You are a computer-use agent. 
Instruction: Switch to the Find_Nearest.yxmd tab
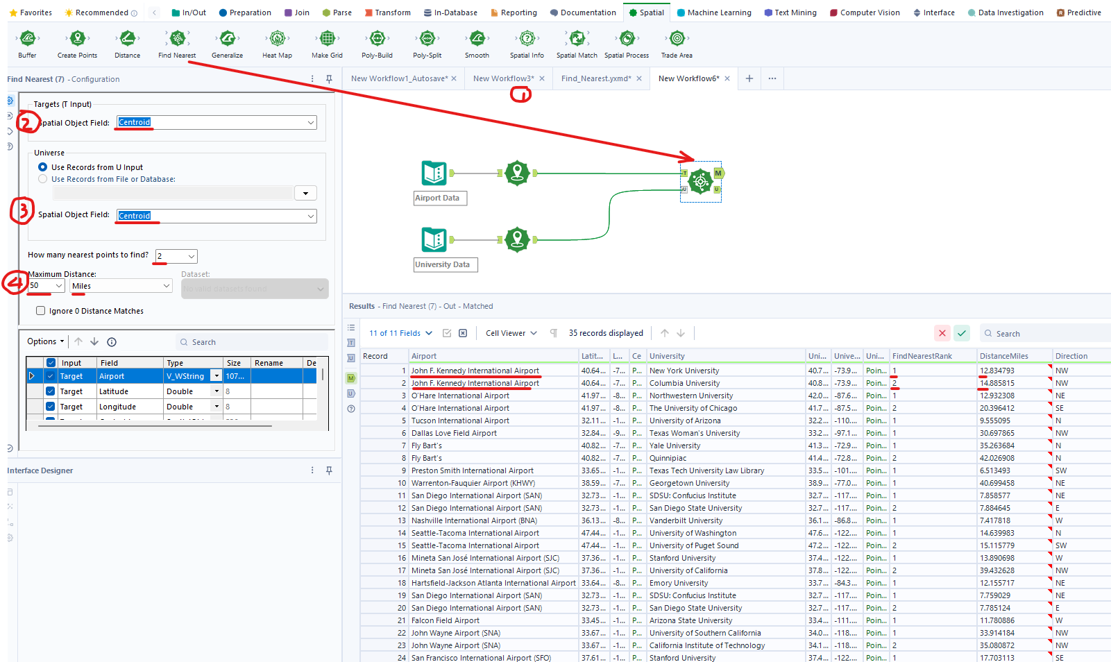[x=595, y=78]
